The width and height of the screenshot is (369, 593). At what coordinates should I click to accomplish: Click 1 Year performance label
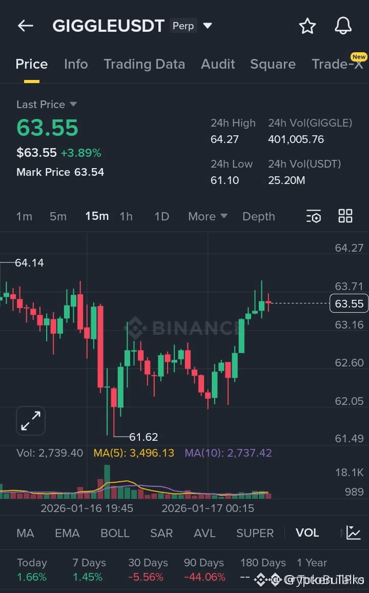312,563
